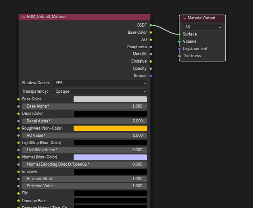The height and width of the screenshot is (208, 253).
Task: Click the Flir input socket
Action: (19, 194)
